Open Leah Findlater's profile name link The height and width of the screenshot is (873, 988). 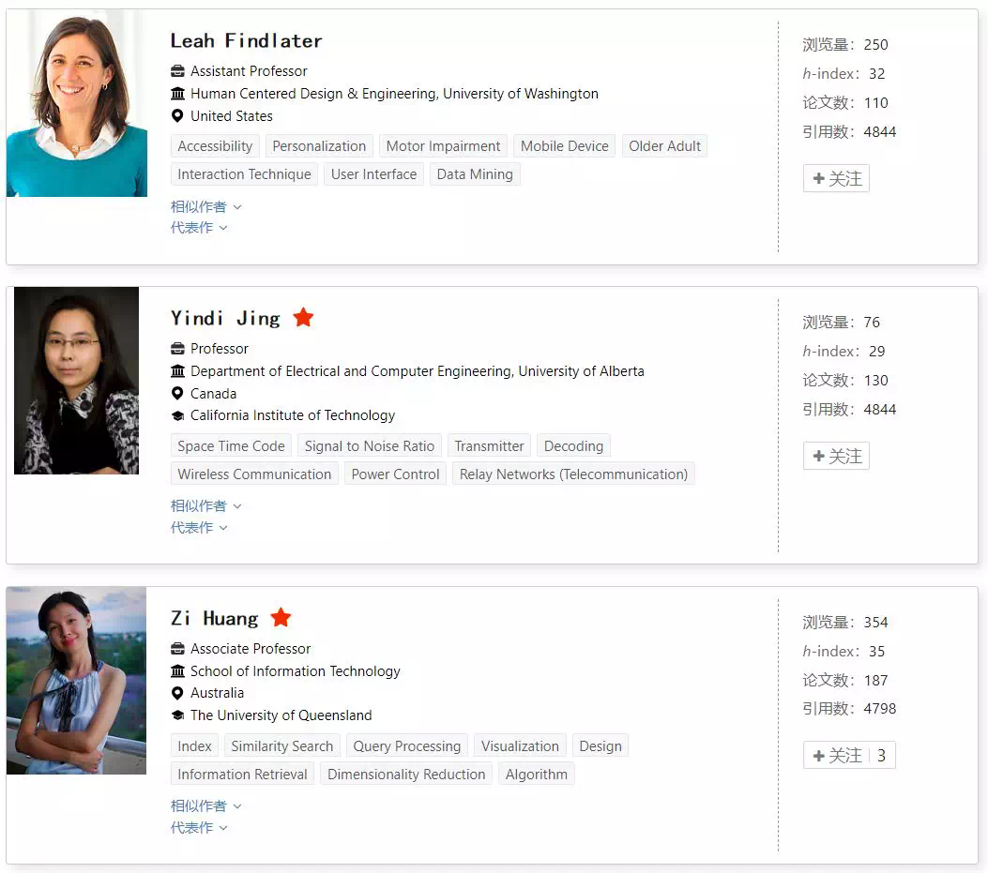247,40
